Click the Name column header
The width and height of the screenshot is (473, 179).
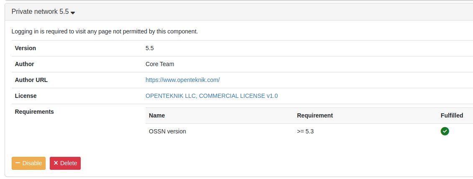(x=157, y=115)
